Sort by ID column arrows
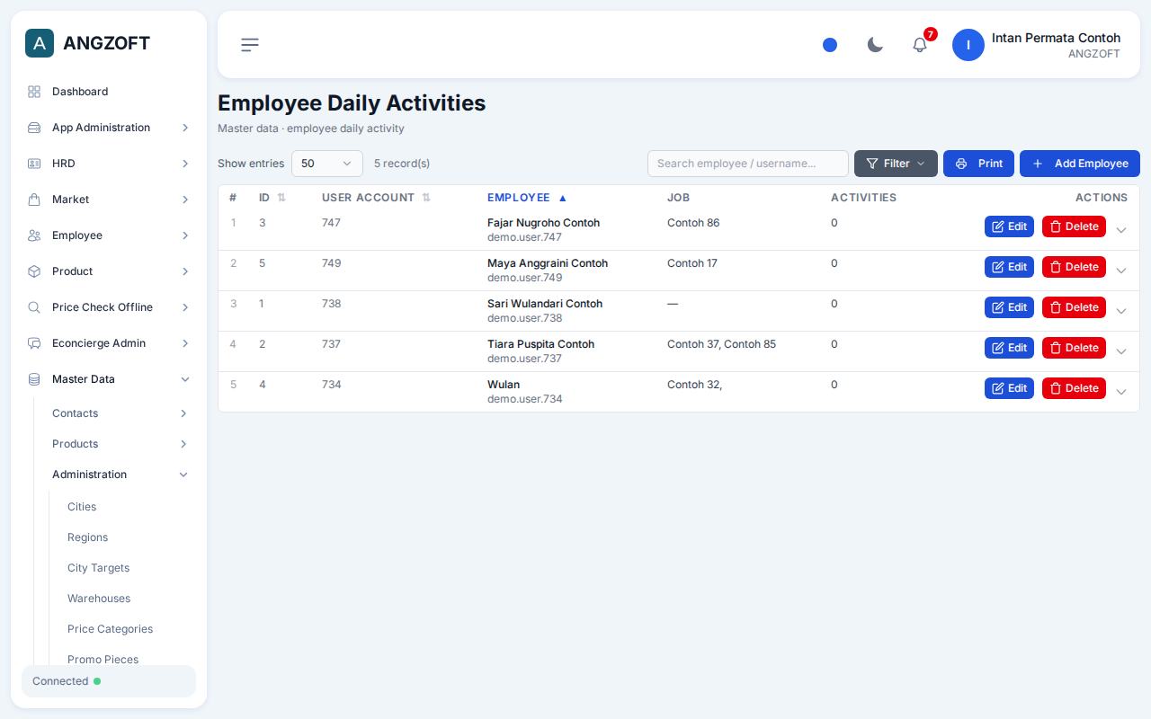 281,198
